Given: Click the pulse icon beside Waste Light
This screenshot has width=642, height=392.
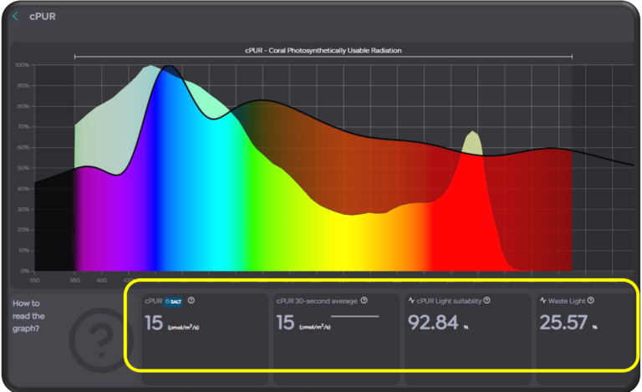Looking at the screenshot, I should click(x=543, y=300).
